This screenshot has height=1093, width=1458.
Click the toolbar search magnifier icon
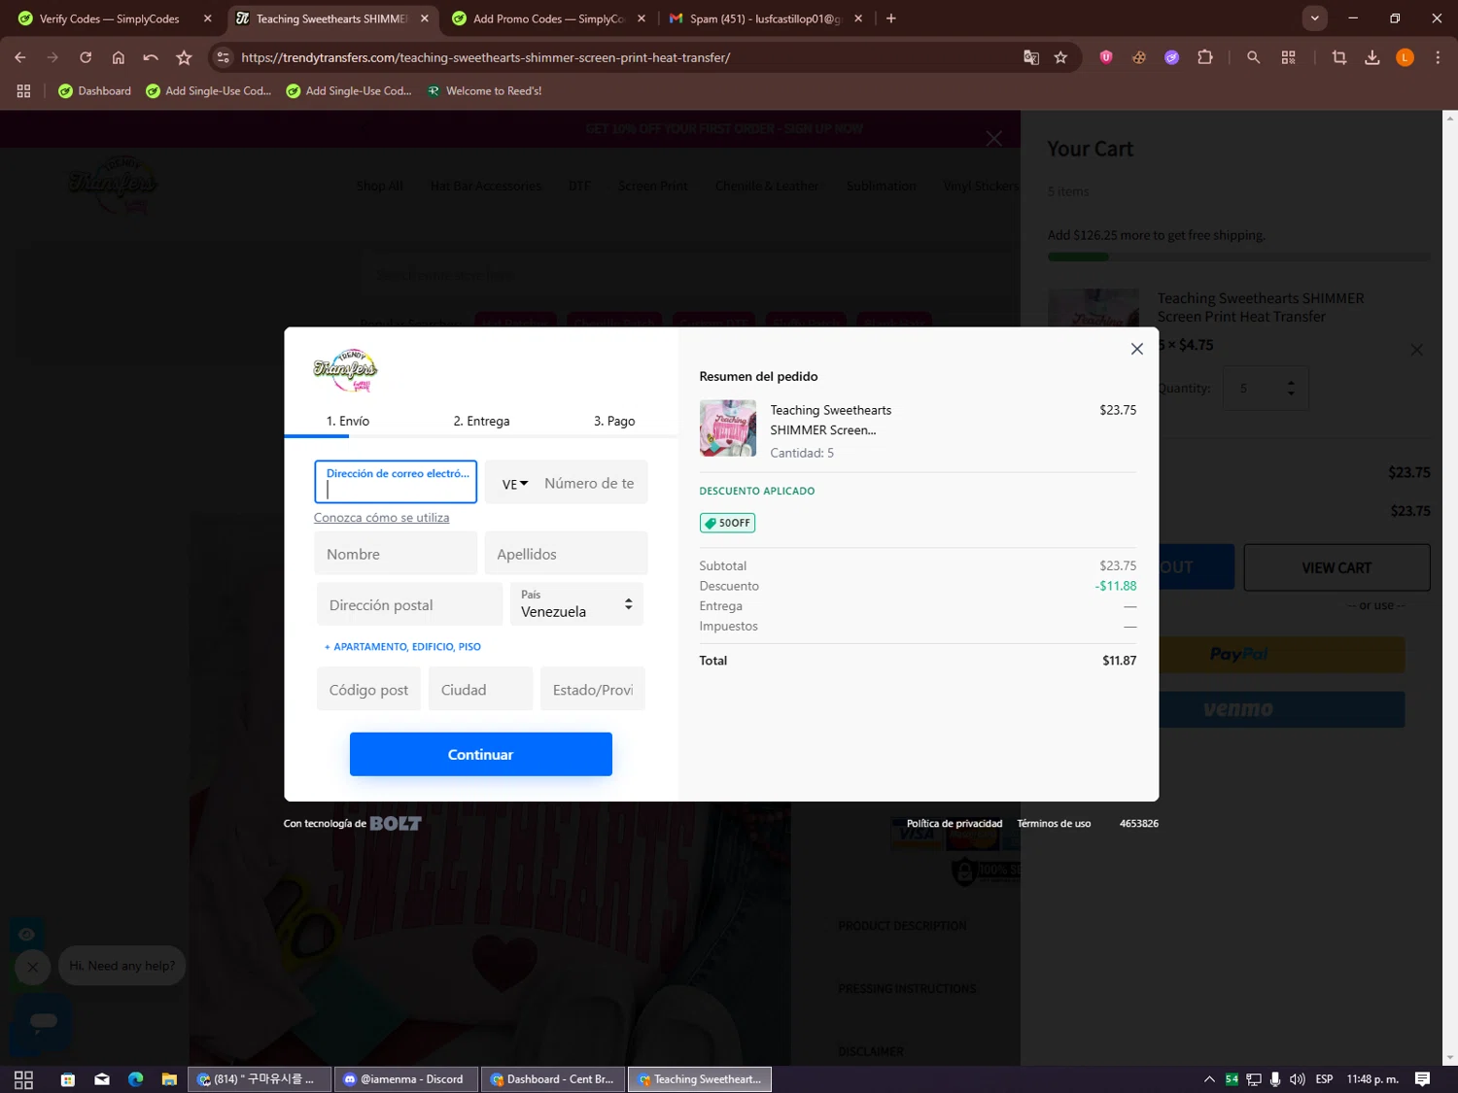coord(1253,57)
